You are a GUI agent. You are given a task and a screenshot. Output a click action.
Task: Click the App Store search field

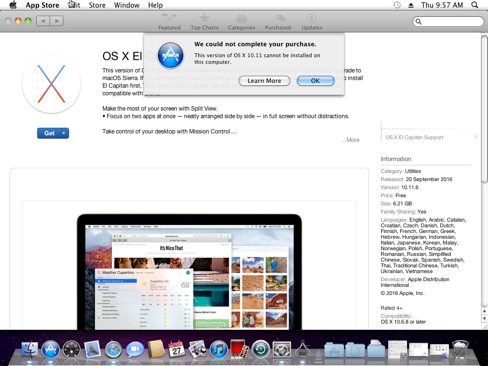[x=448, y=21]
